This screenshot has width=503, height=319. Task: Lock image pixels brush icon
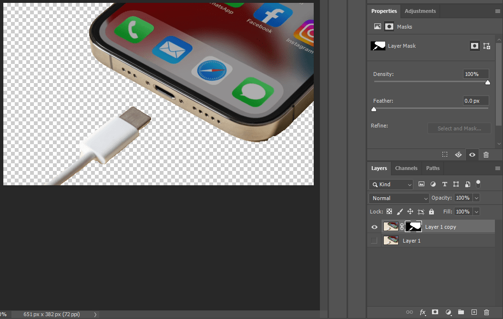(400, 212)
